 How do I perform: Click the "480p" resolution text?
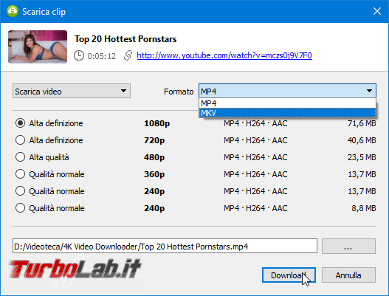(154, 157)
